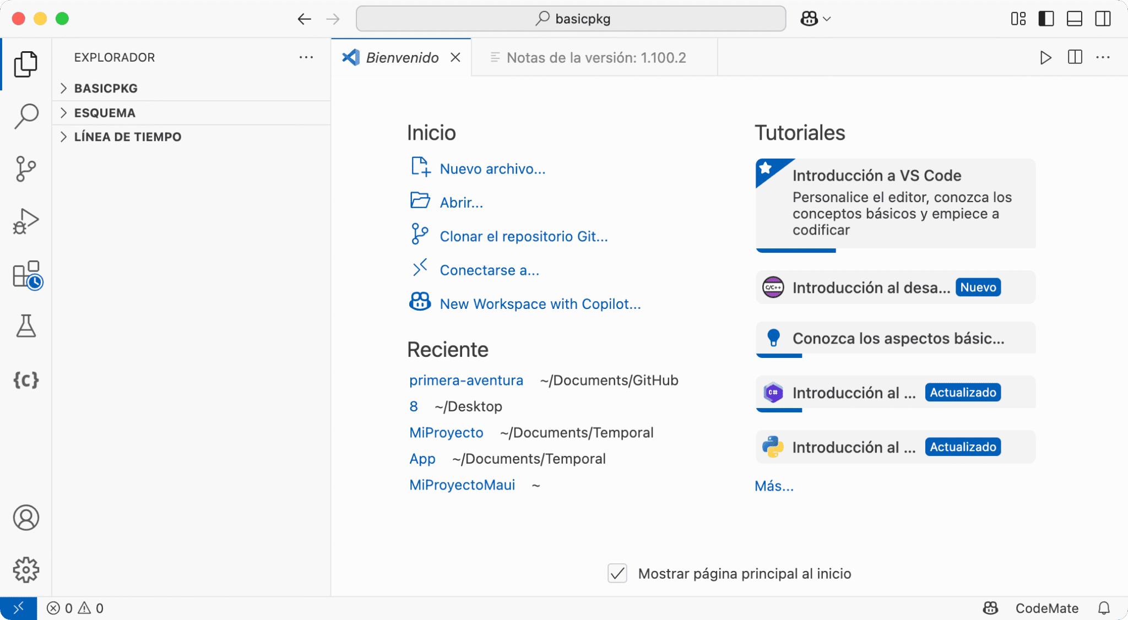Screen dimensions: 1128x620
Task: Toggle the secondary sidebar
Action: [x=1102, y=18]
